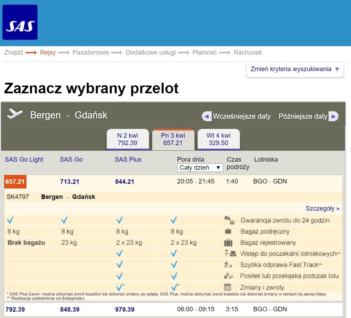This screenshot has width=351, height=318.
Task: Select the N 2 kwi 792.39 date tab
Action: (128, 139)
